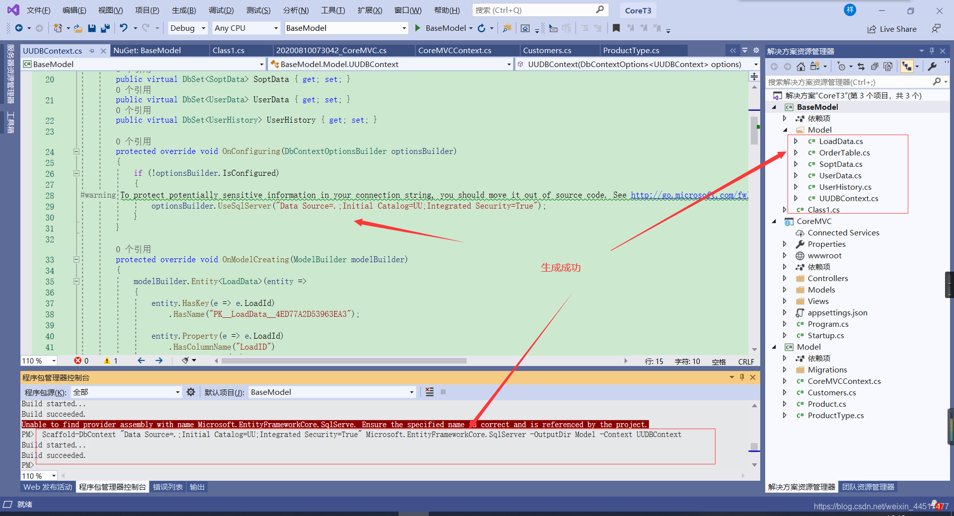The image size is (954, 516).
Task: Open the 生成(B) build menu
Action: [184, 10]
